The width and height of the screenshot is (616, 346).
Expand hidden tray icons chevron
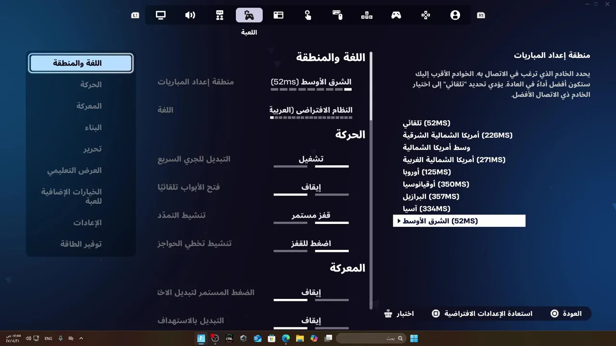[x=81, y=338]
